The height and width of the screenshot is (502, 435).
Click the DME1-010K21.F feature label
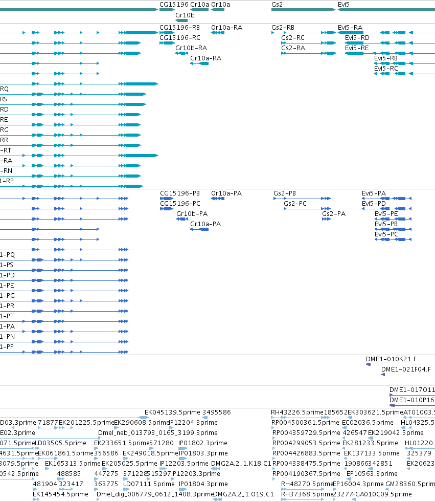click(x=391, y=359)
